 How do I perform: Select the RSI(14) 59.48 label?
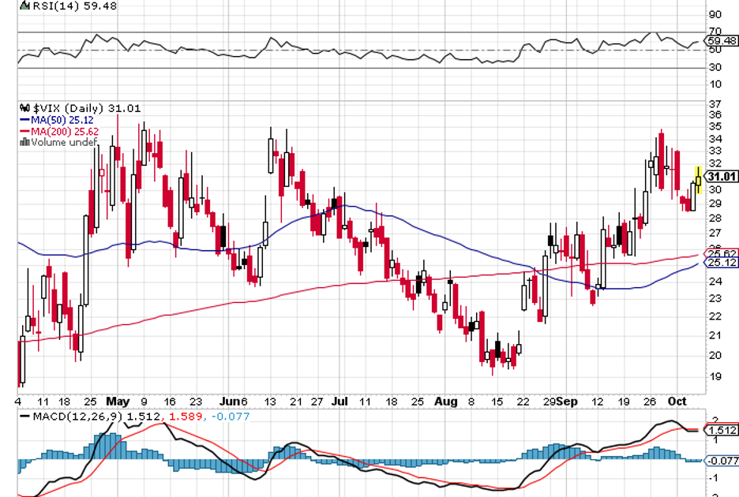[x=58, y=6]
